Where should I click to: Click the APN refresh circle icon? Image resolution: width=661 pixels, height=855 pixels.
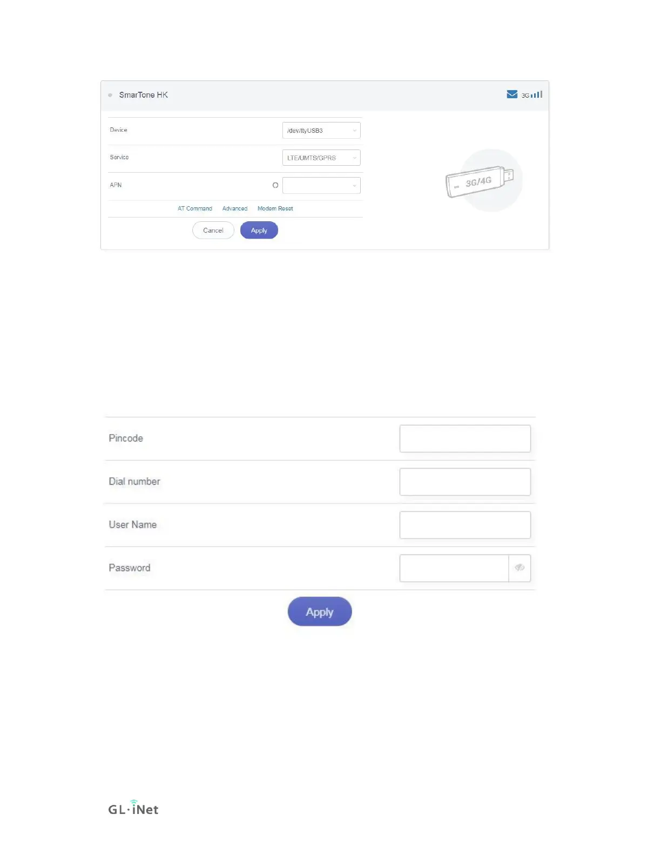275,185
